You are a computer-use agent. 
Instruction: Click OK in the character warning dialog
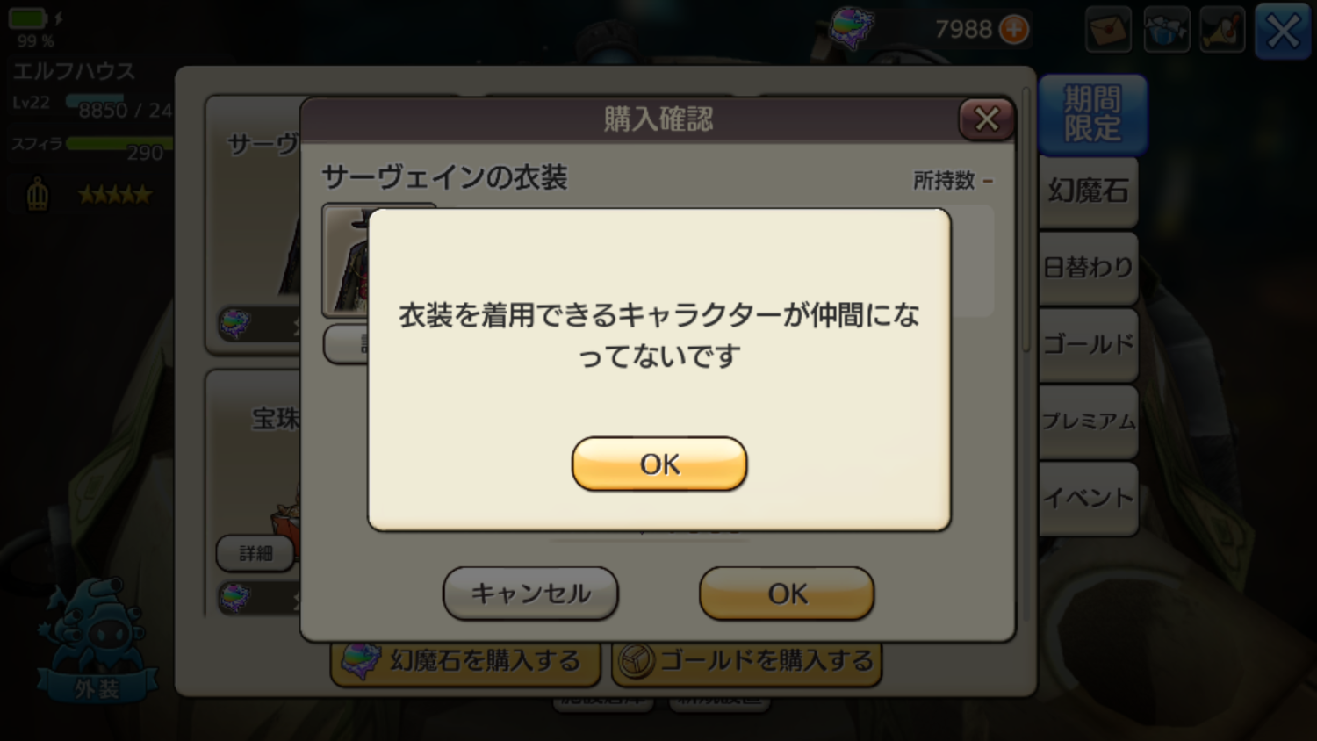[659, 464]
